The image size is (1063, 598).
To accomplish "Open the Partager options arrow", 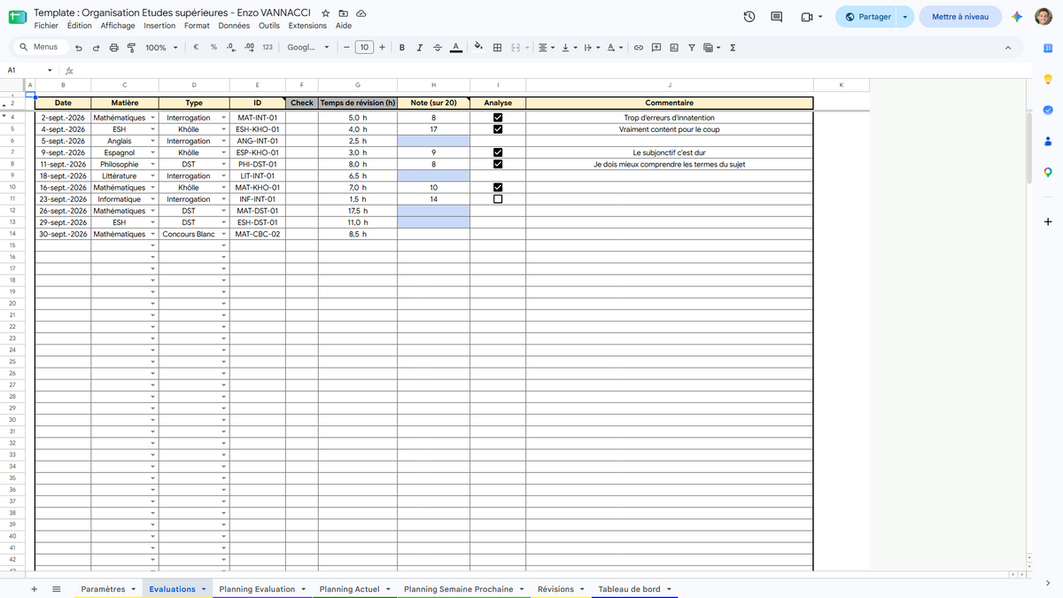I will pos(904,17).
